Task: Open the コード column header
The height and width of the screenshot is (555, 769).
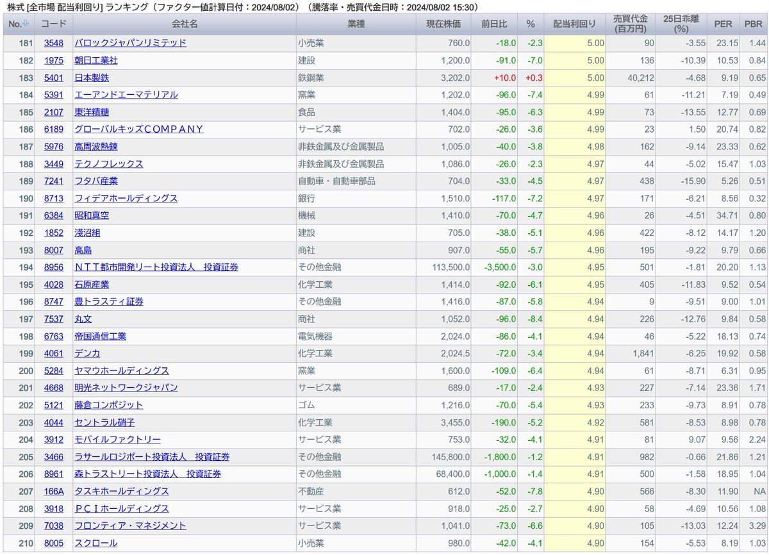Action: (54, 24)
